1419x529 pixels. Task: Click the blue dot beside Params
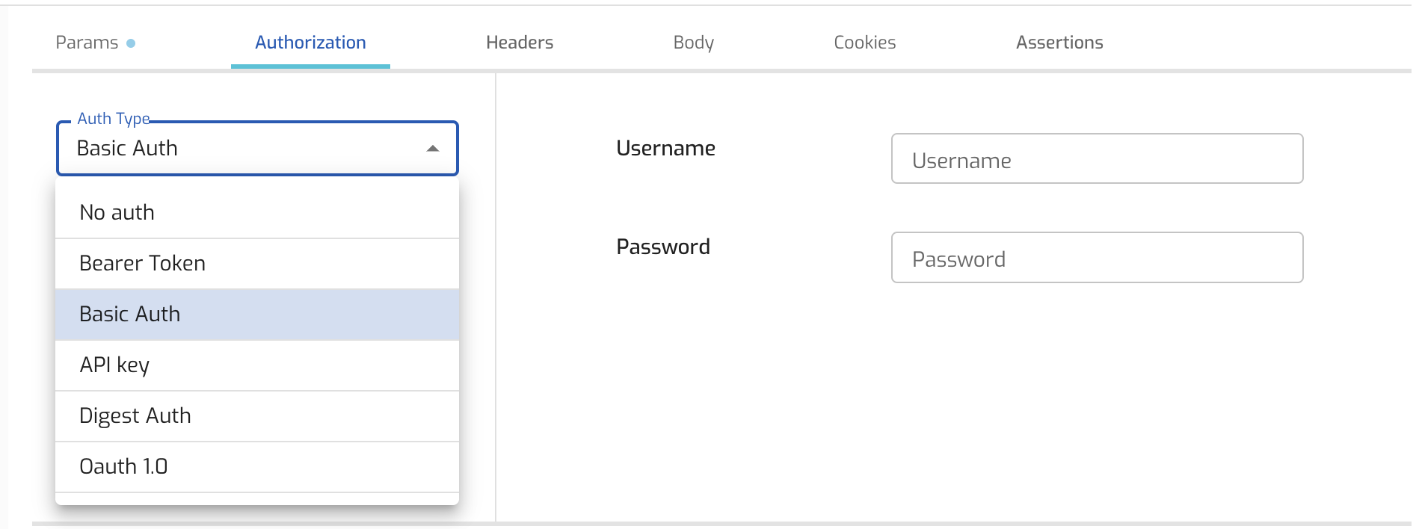[x=131, y=43]
